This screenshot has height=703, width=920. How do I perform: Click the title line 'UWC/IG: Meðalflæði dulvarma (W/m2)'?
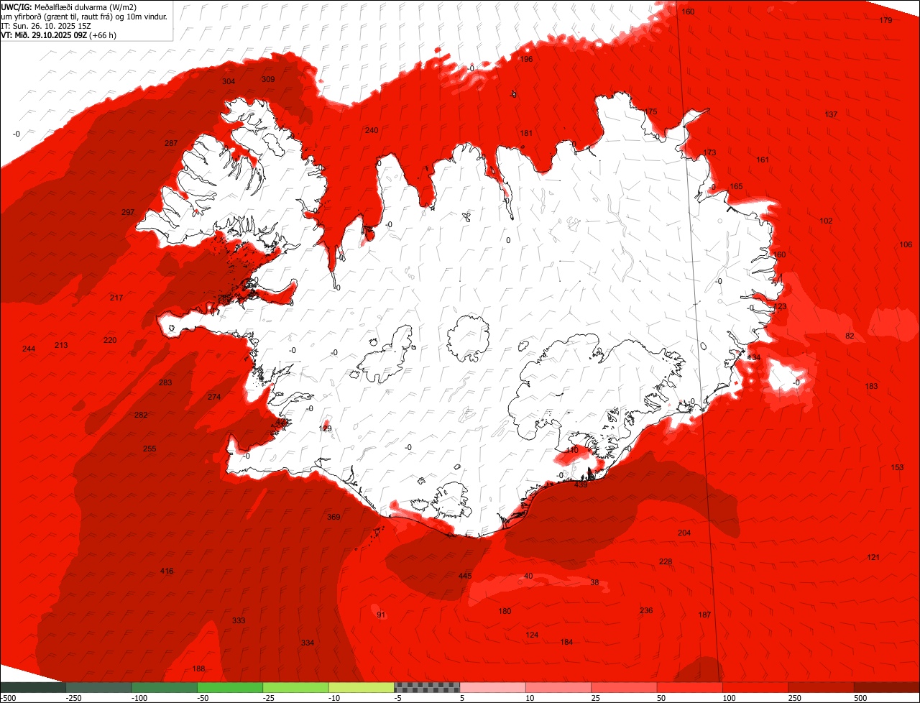pos(69,6)
